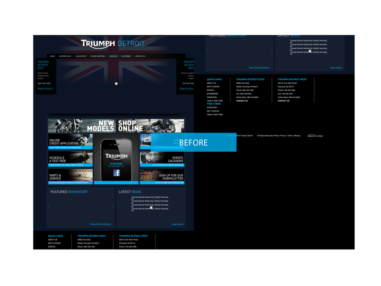The height and width of the screenshot is (286, 381).
Task: Select the Fax: 586-726-8440 footer line
Action: (x=244, y=93)
